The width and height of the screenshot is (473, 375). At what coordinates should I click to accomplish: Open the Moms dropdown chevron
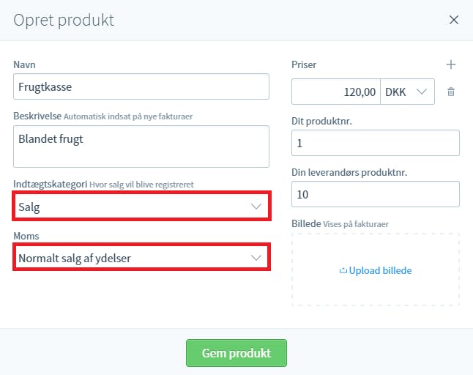coord(256,258)
